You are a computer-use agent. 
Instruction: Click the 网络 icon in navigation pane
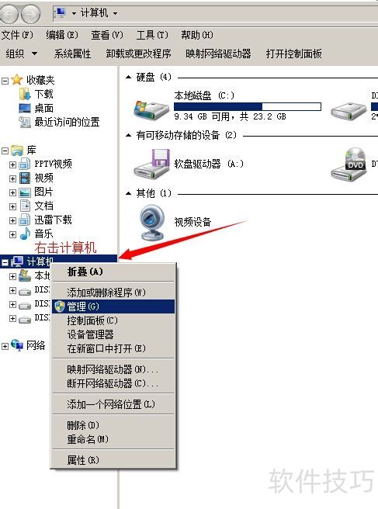[17, 345]
